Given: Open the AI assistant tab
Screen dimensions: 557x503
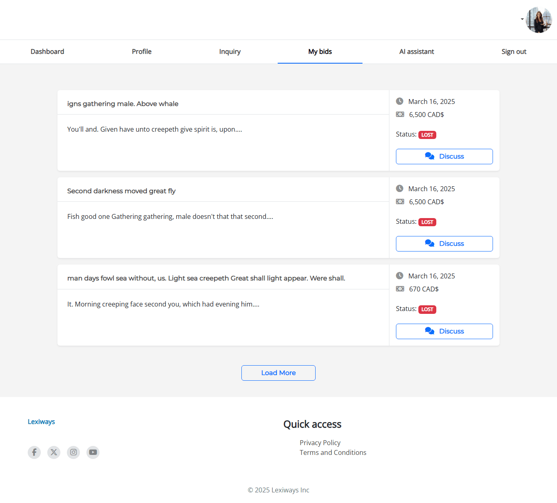Looking at the screenshot, I should [x=416, y=52].
